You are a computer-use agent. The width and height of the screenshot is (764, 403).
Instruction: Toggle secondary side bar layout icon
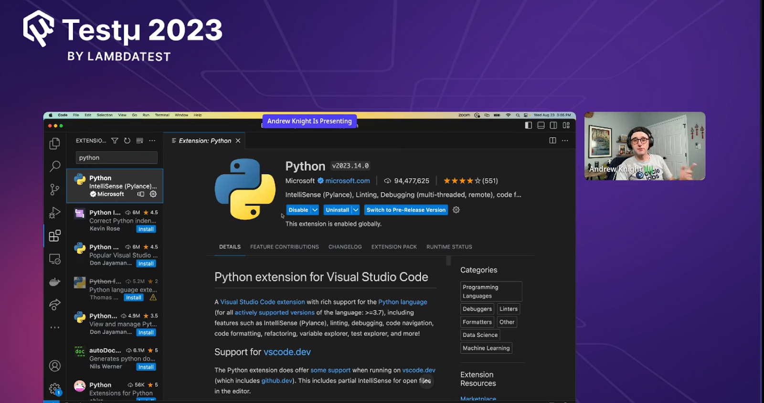[x=553, y=125]
